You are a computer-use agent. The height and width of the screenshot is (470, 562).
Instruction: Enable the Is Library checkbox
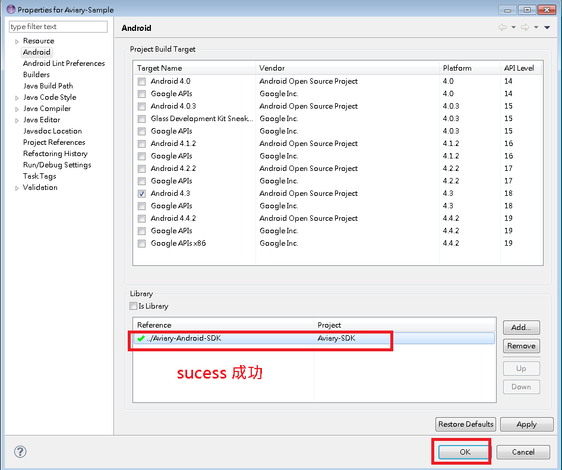tap(133, 306)
